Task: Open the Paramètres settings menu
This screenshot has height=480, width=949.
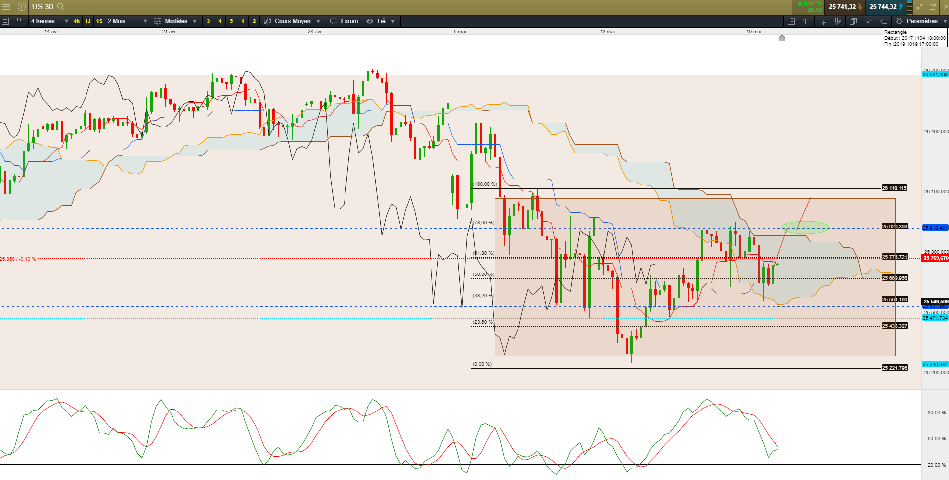Action: 922,21
